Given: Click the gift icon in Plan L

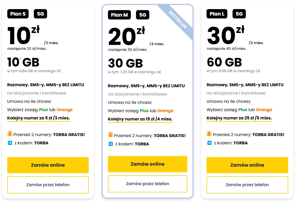Looking at the screenshot, I should (209, 134).
